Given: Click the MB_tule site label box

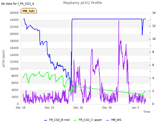Looking at the screenshot, I should tap(29, 11).
